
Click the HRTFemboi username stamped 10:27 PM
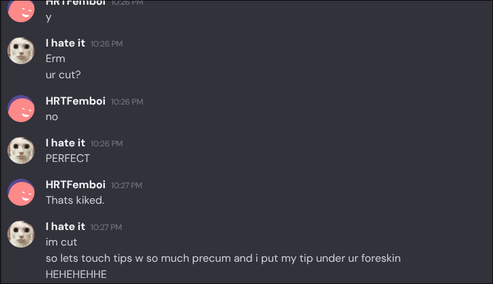(75, 185)
